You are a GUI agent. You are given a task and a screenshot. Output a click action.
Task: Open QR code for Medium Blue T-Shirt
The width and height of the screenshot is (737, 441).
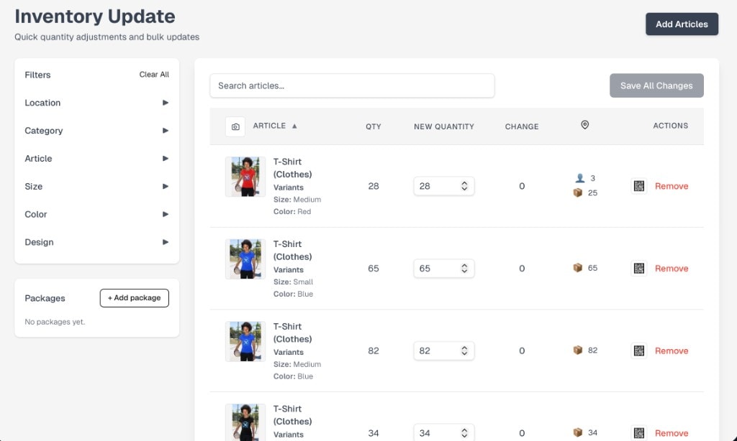639,351
